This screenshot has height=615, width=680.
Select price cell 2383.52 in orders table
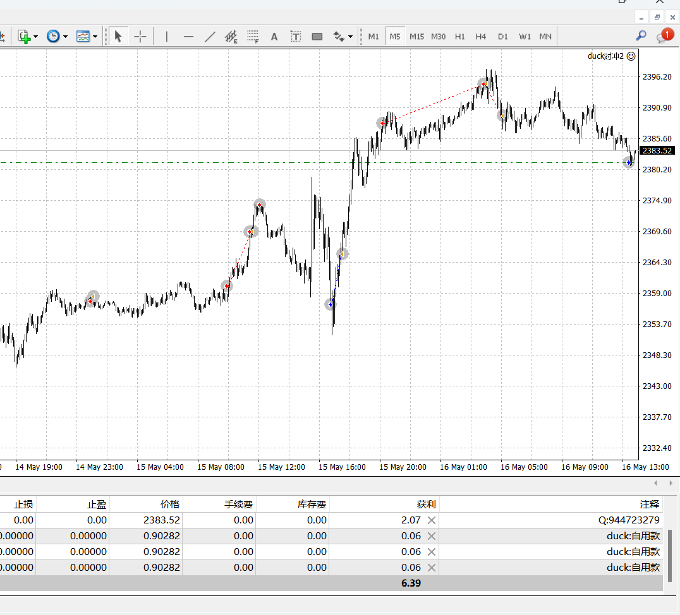[161, 520]
